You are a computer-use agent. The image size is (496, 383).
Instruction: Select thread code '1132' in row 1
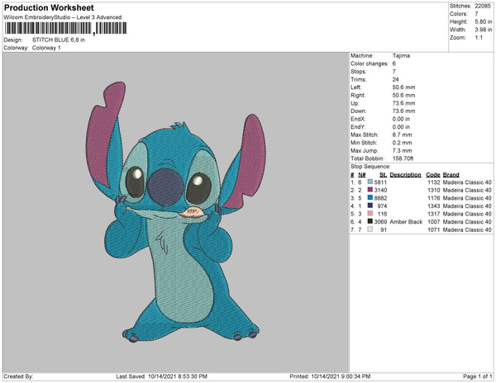(434, 182)
